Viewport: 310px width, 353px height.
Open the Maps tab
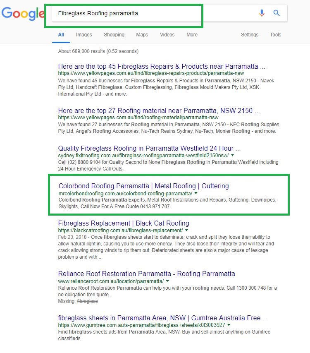pos(142,35)
